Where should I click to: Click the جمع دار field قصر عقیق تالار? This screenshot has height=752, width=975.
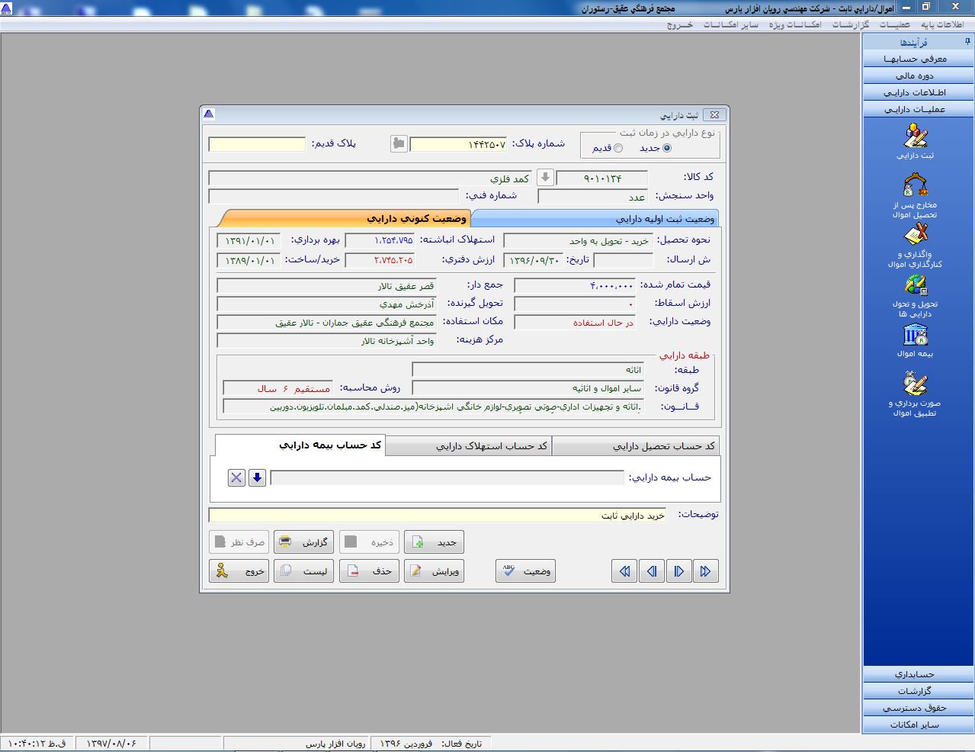[x=327, y=286]
